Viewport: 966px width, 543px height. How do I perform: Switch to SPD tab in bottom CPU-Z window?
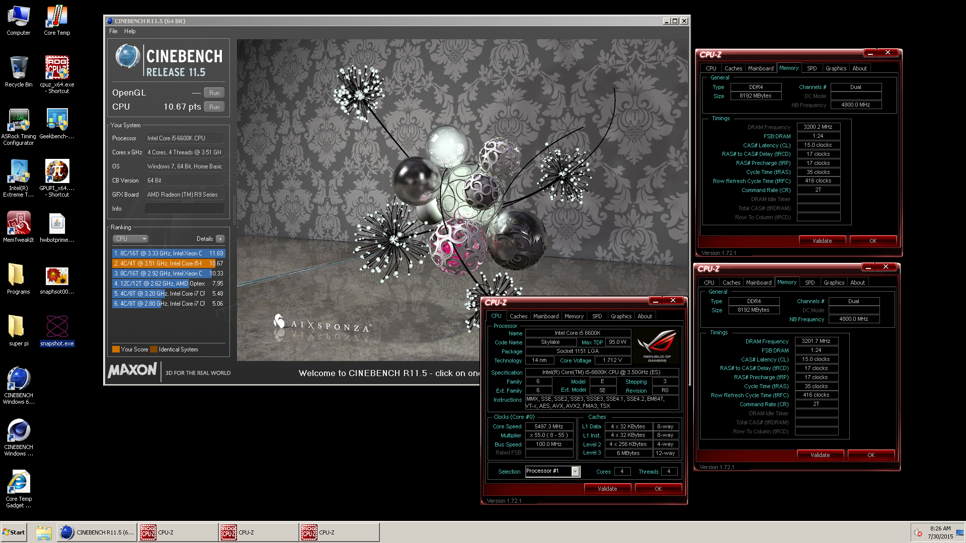(597, 316)
